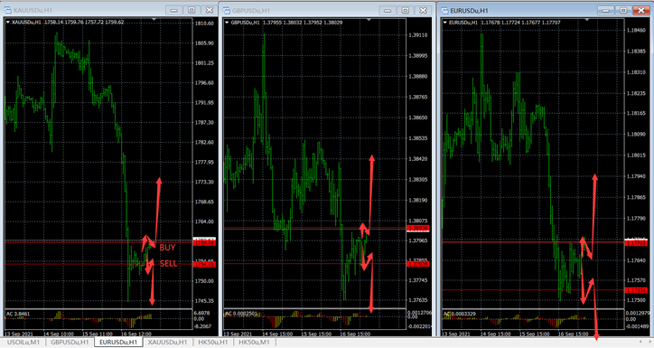The image size is (654, 348).
Task: Click the GBPUSDu,H1 window chart icon
Action: click(227, 11)
